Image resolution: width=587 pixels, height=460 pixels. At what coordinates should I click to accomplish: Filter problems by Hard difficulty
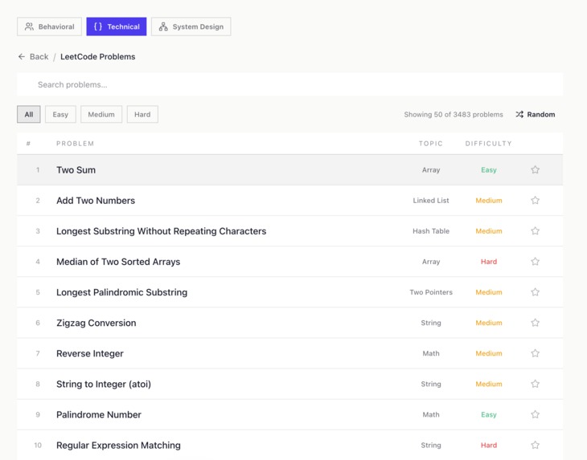[x=142, y=114]
